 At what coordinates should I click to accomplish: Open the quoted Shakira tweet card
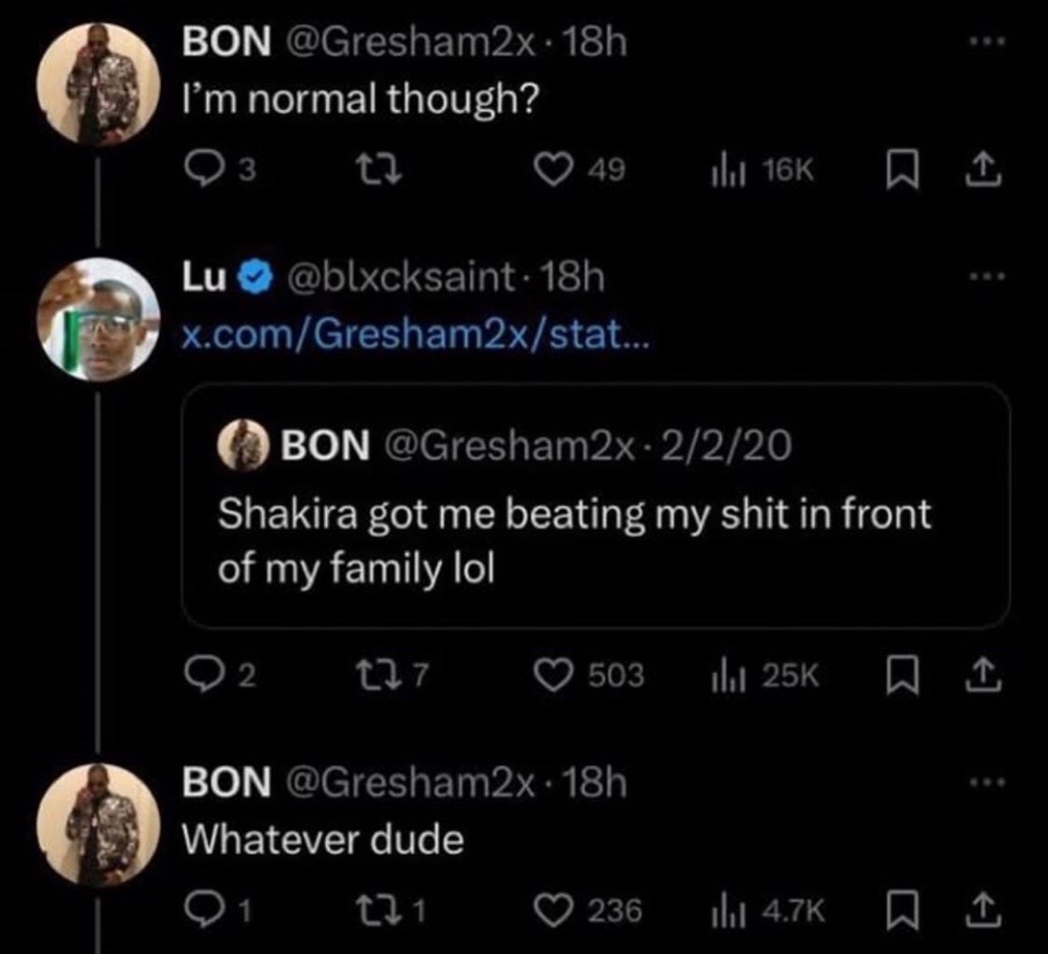pyautogui.click(x=595, y=506)
